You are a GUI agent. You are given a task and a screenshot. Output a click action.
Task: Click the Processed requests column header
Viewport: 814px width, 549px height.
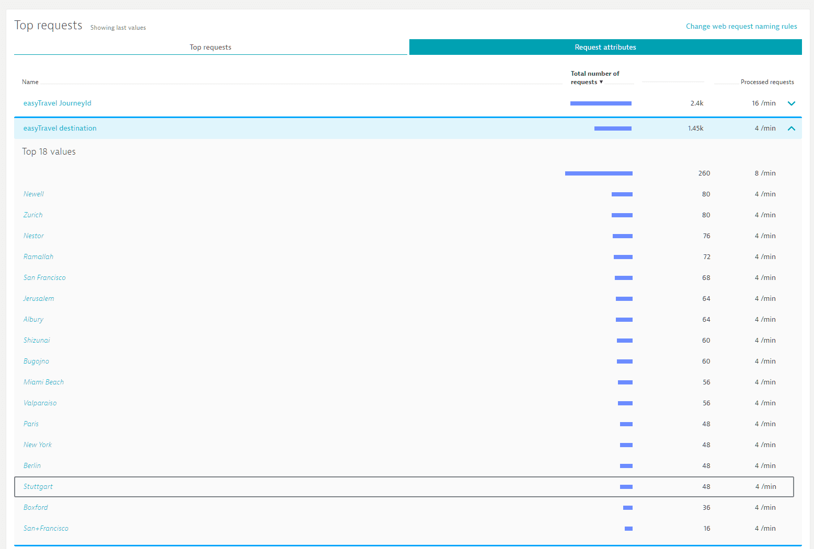[x=767, y=82]
